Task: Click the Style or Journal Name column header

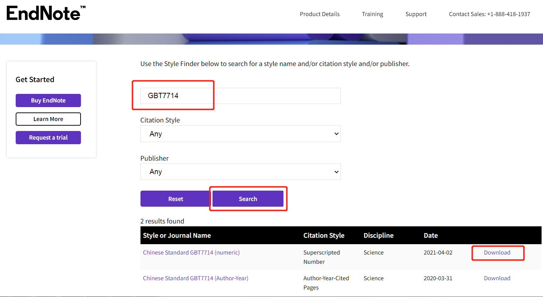Action: point(177,235)
